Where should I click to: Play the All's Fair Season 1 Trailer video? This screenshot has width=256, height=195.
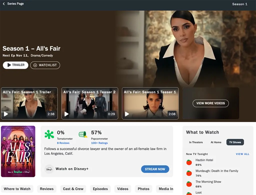(x=6, y=114)
